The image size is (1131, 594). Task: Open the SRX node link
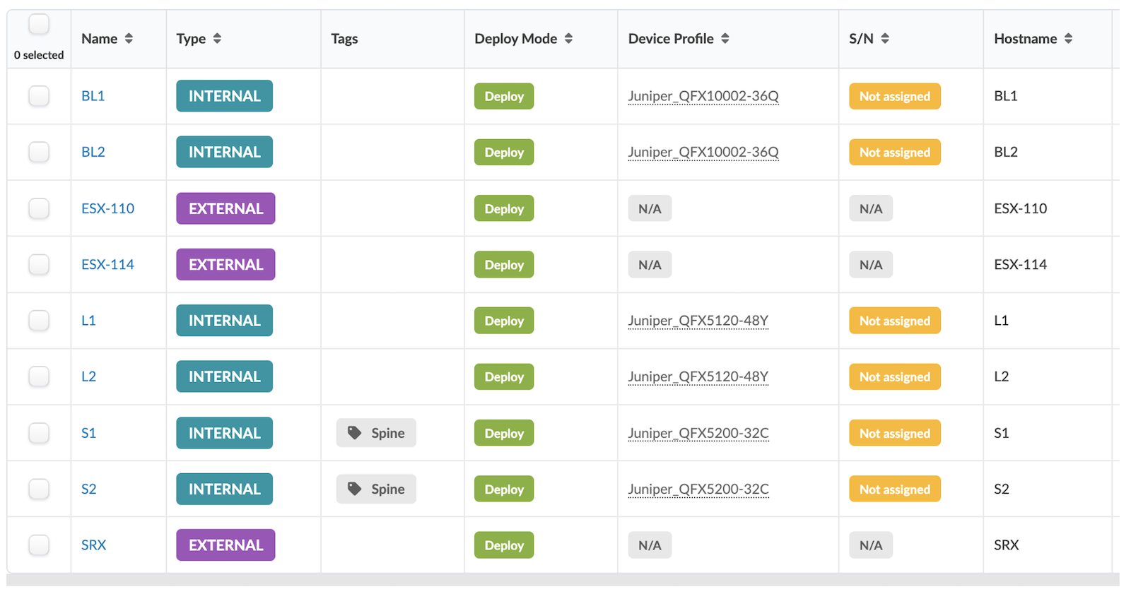tap(93, 545)
